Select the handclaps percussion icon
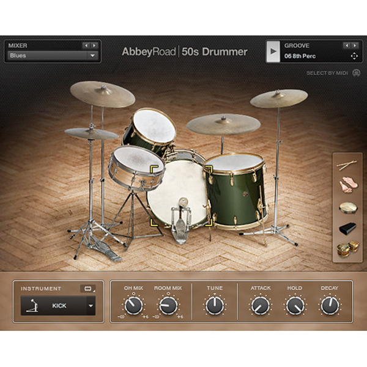This screenshot has width=367, height=367. tap(348, 185)
